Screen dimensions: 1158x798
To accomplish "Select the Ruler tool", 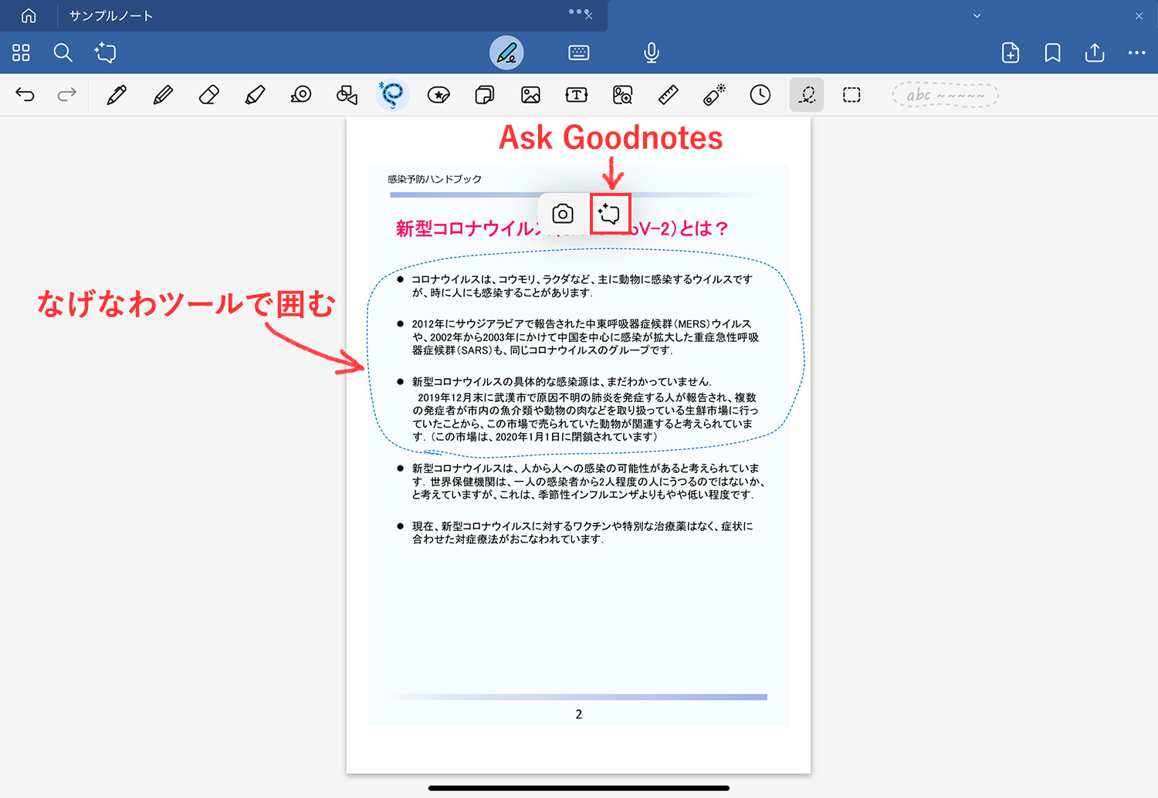I will coord(669,95).
